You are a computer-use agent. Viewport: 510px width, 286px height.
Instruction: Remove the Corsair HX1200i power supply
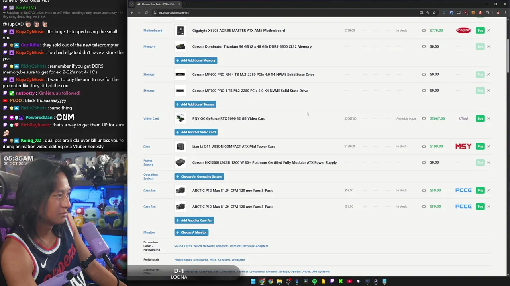point(489,162)
